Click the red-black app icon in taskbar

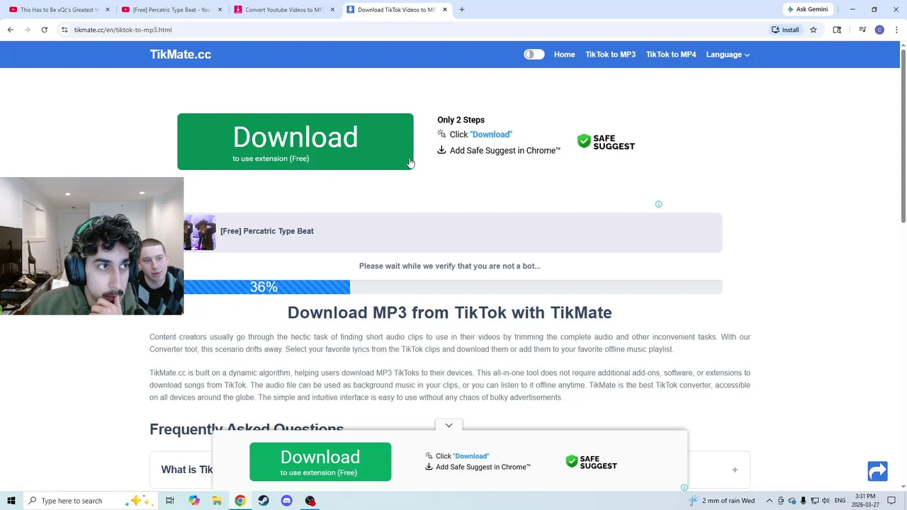pyautogui.click(x=310, y=501)
